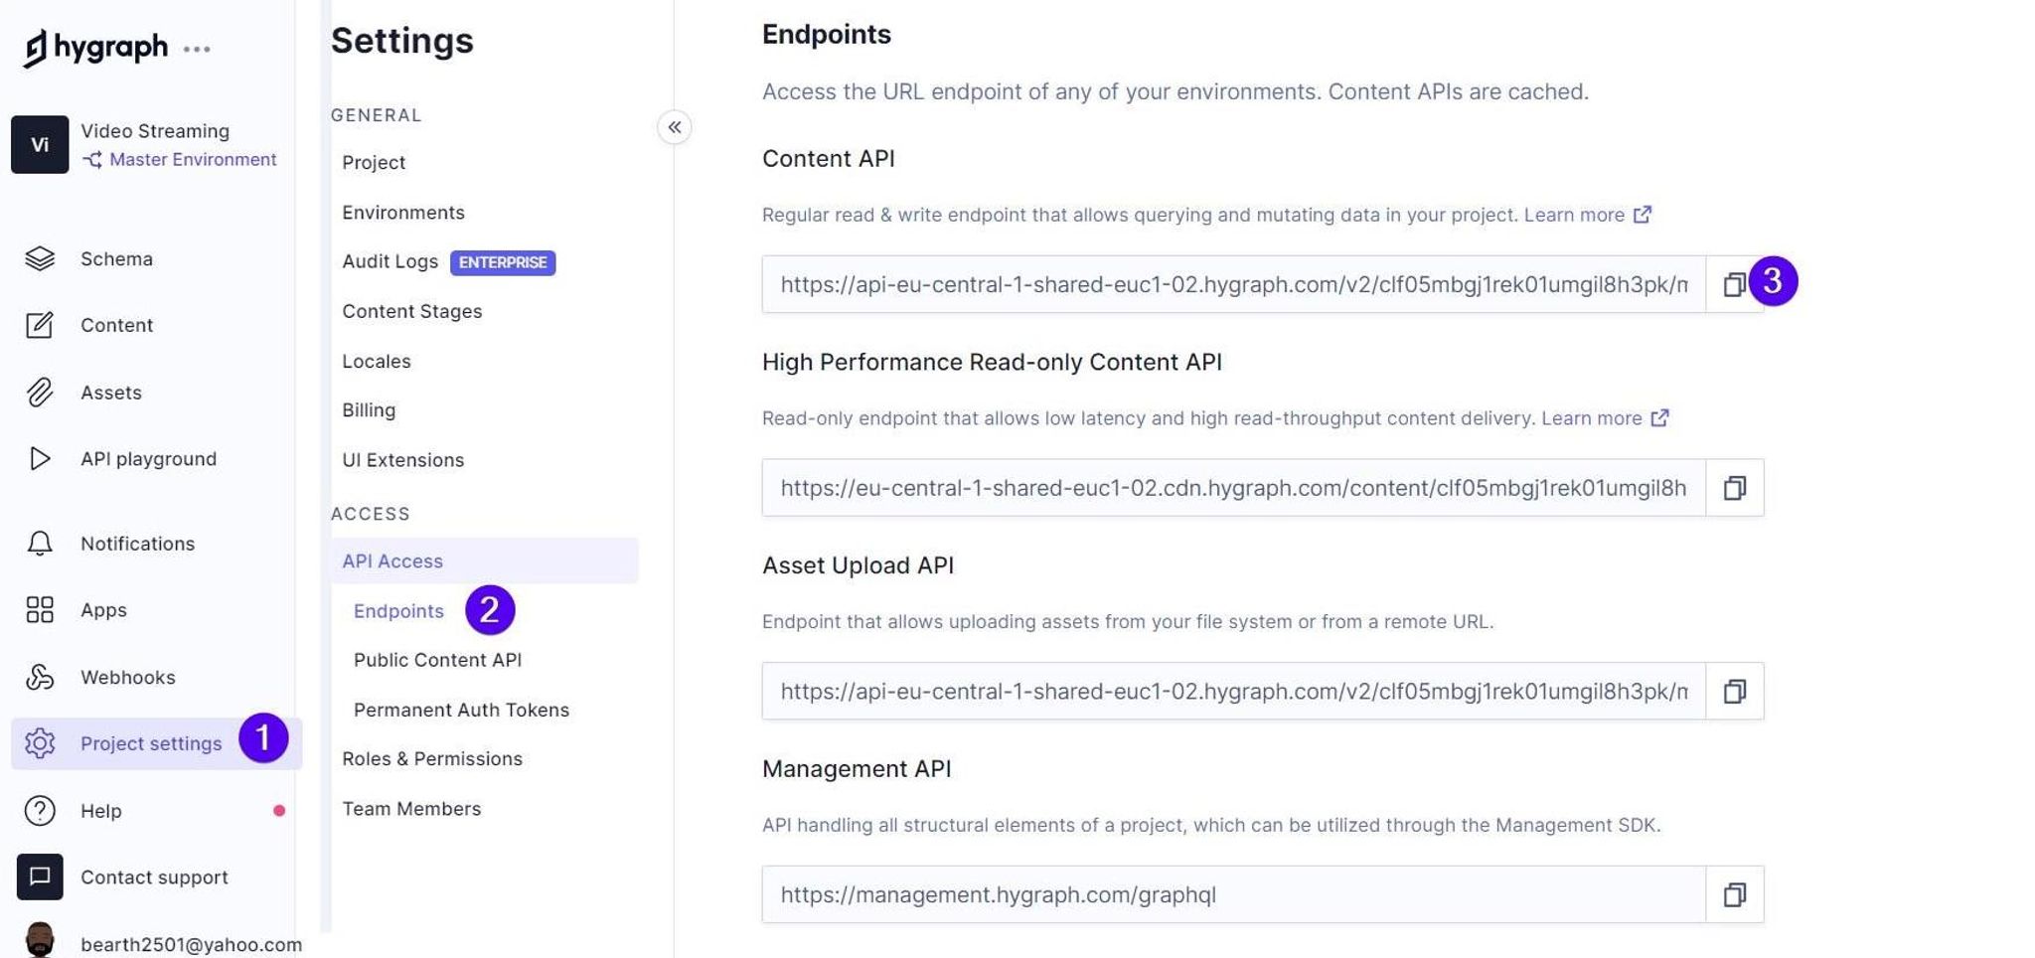
Task: Click the red notification dot beside Help
Action: coord(279,811)
